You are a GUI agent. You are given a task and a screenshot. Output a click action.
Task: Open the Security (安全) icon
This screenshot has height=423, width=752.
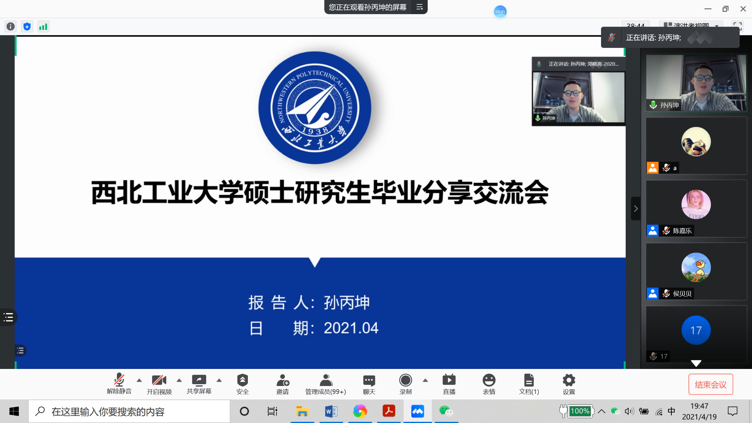242,384
